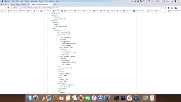
Task: Close the deployment.yml GitHub tab
Action: point(51,5)
